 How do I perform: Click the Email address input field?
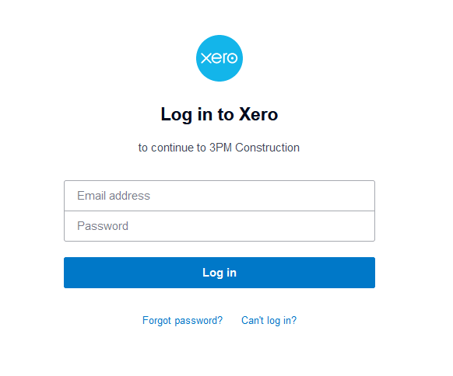(x=219, y=196)
